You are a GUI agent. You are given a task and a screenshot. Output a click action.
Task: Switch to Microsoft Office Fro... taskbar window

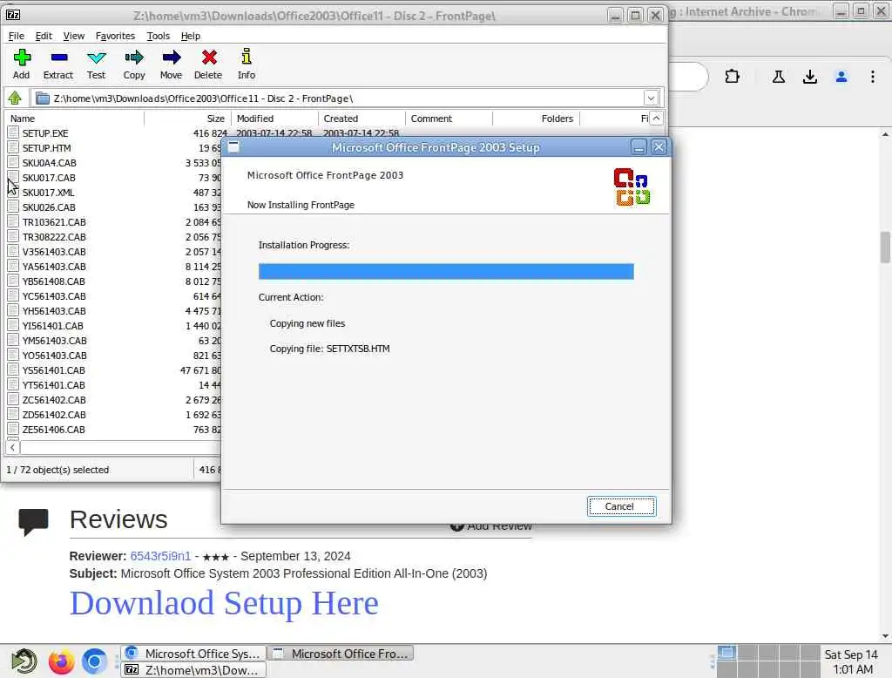(341, 653)
